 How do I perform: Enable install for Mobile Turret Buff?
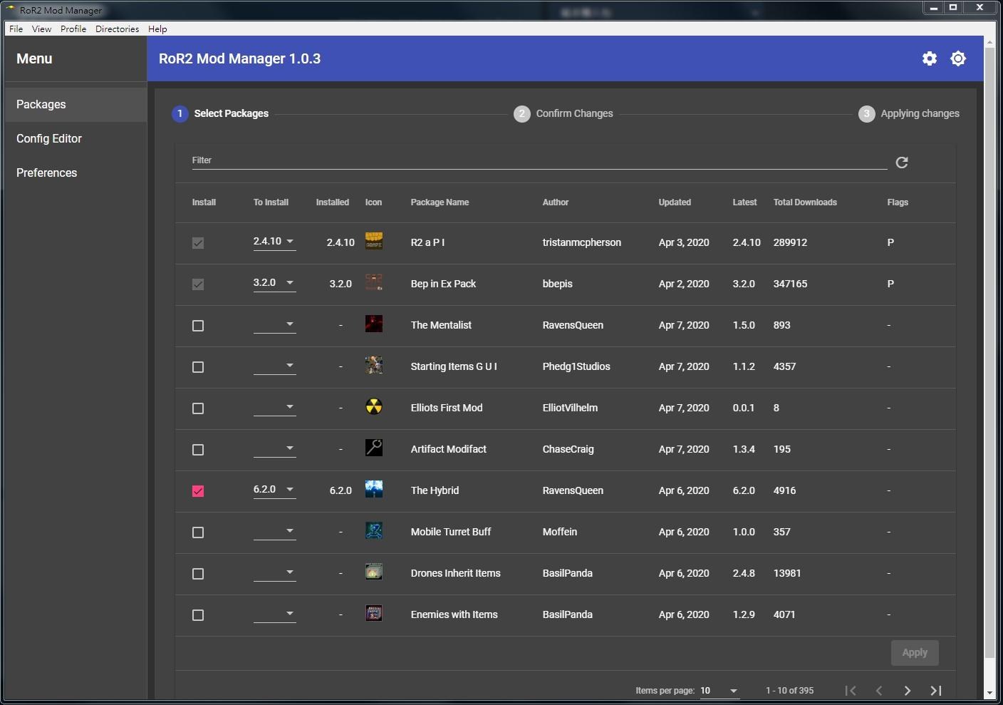[198, 532]
